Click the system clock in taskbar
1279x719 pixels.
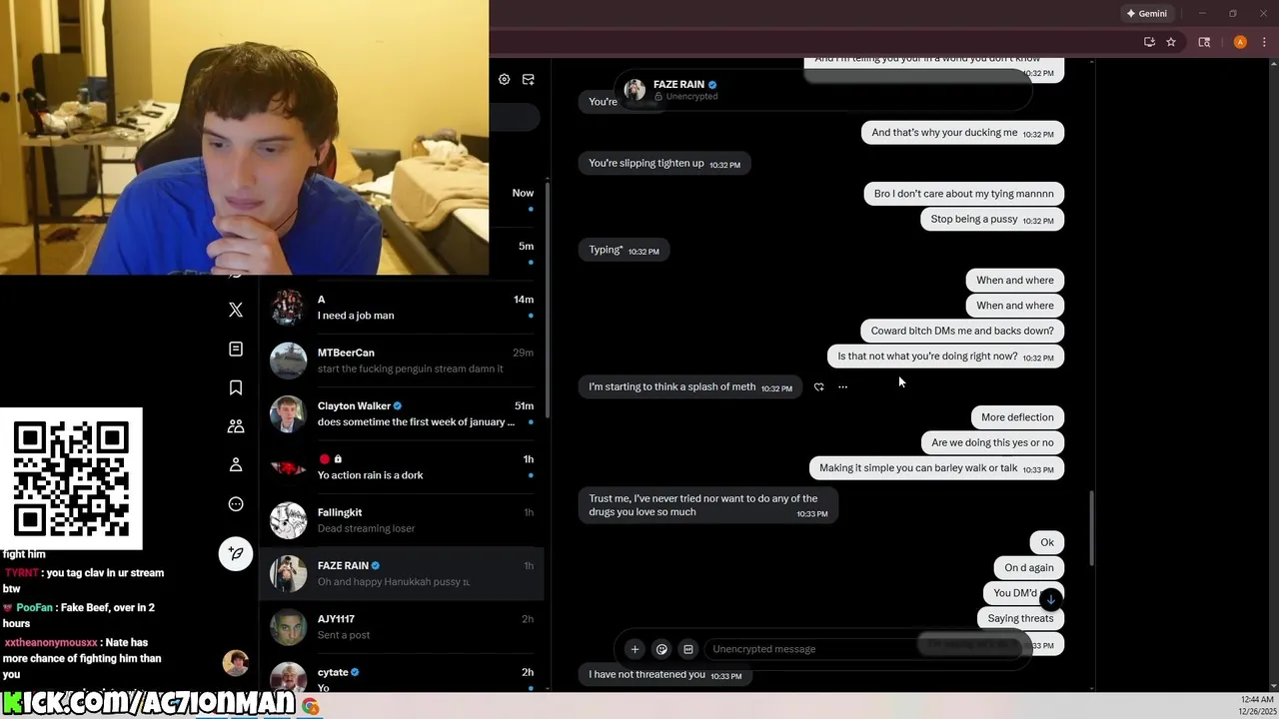click(1256, 705)
